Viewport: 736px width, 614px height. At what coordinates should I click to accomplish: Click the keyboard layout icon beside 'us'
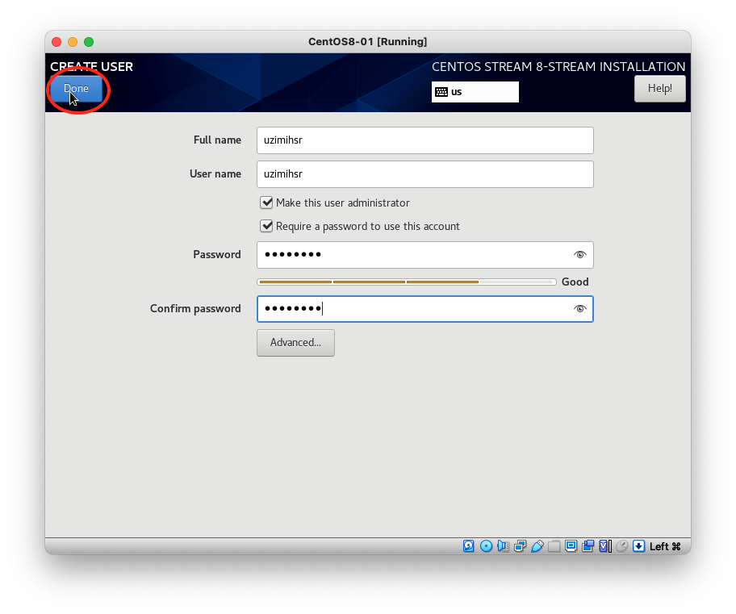[x=441, y=92]
